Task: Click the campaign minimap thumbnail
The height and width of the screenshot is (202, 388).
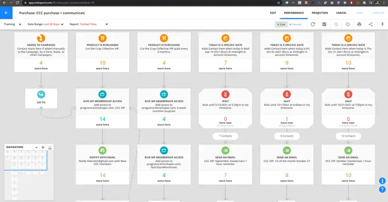Action: coord(29,175)
